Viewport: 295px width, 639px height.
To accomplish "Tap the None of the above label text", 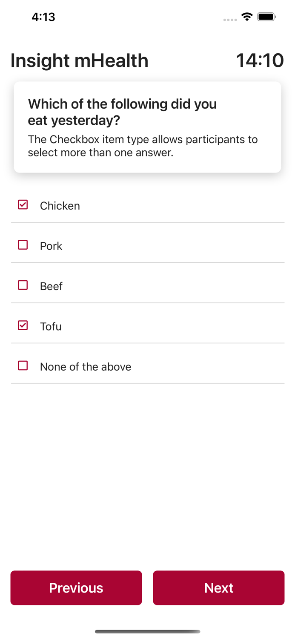I will [86, 367].
